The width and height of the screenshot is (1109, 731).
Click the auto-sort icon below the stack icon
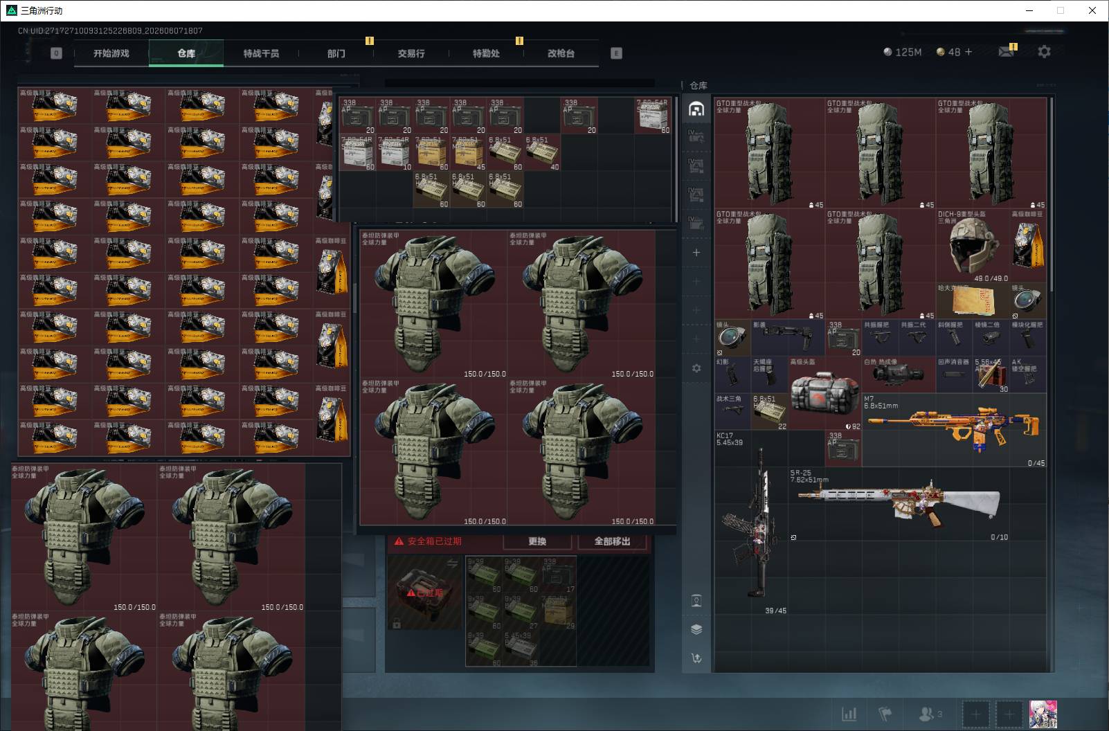[696, 658]
